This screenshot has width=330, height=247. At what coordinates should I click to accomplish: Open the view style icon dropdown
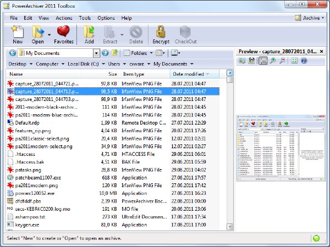point(160,53)
